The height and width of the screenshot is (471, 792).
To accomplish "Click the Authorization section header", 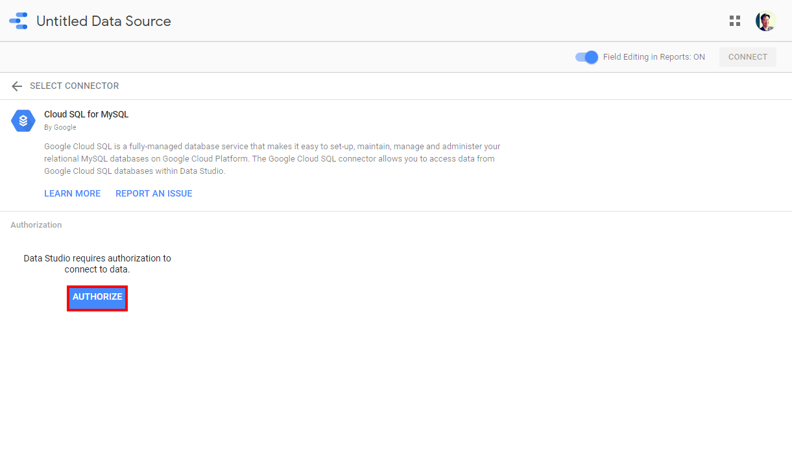I will (36, 225).
